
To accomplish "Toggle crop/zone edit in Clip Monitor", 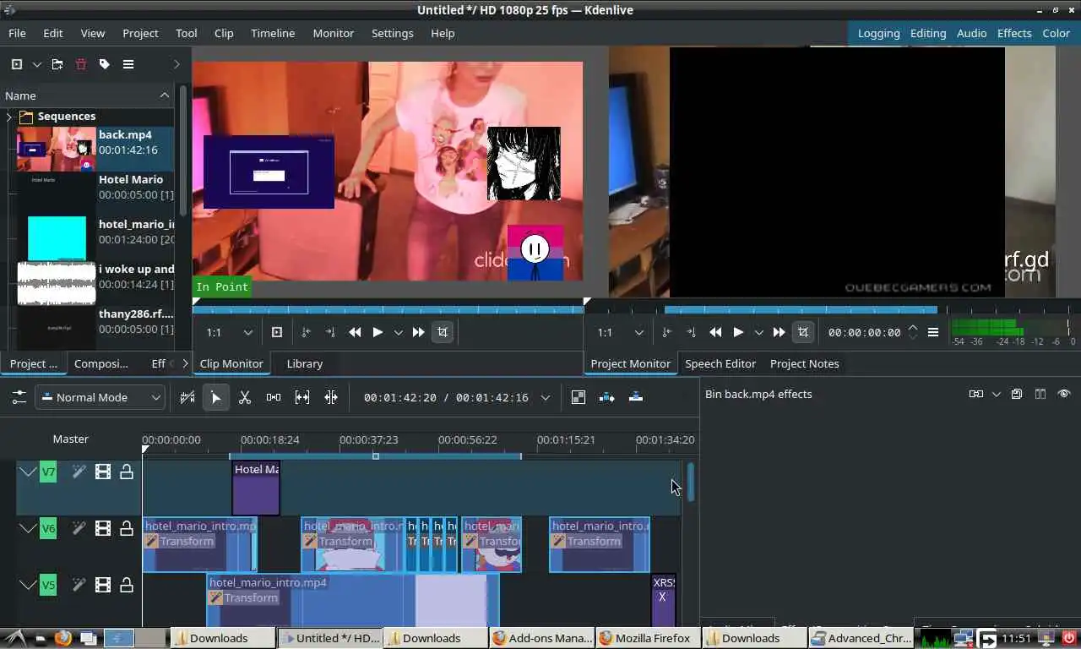I will coord(443,332).
